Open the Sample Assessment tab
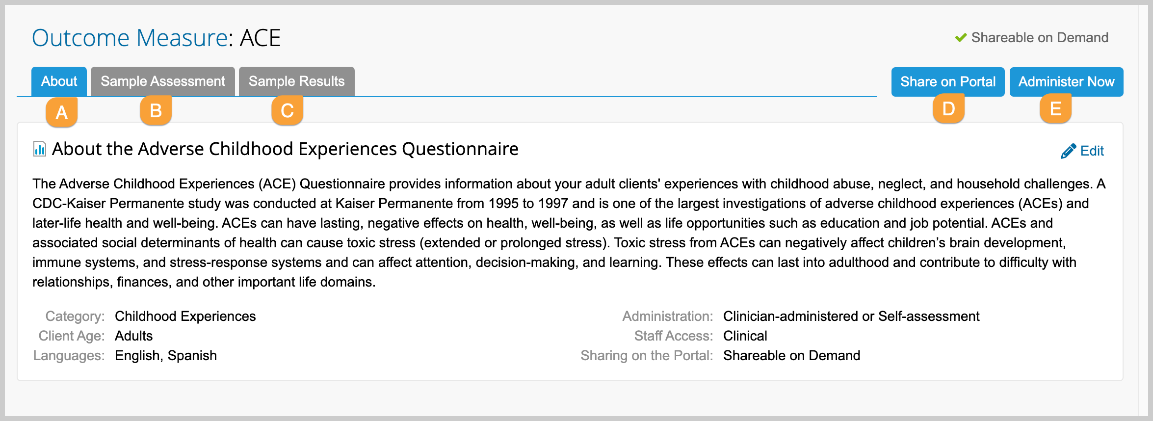This screenshot has width=1153, height=421. [x=163, y=81]
